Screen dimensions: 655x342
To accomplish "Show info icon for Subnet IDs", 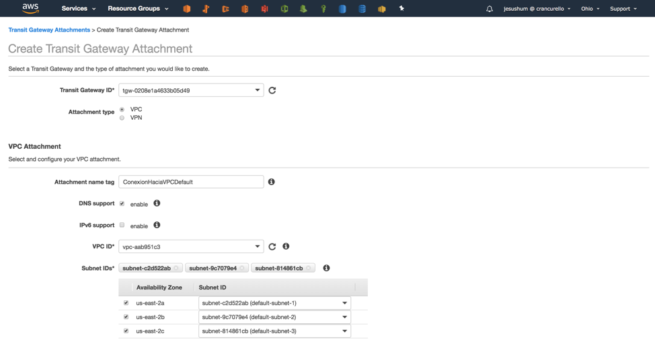I will tap(326, 268).
